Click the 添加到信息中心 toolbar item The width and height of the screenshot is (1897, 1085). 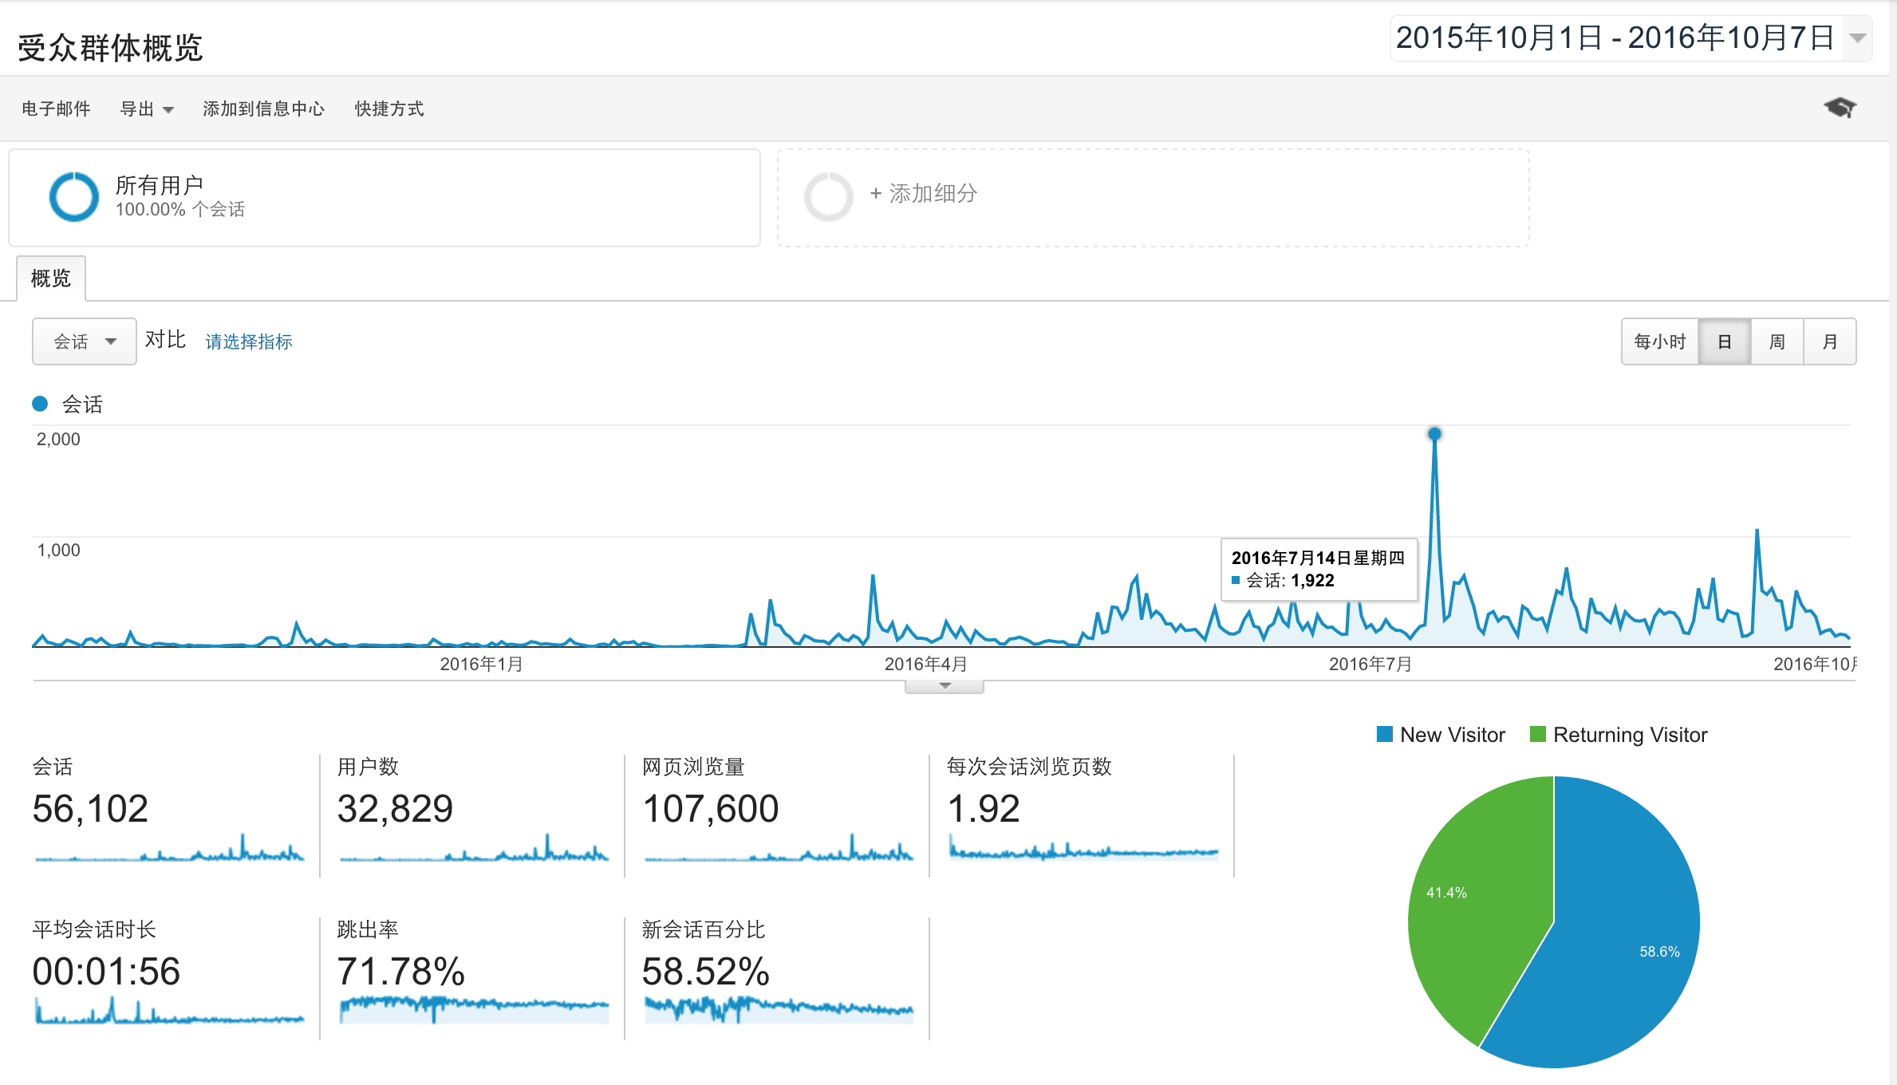click(263, 108)
